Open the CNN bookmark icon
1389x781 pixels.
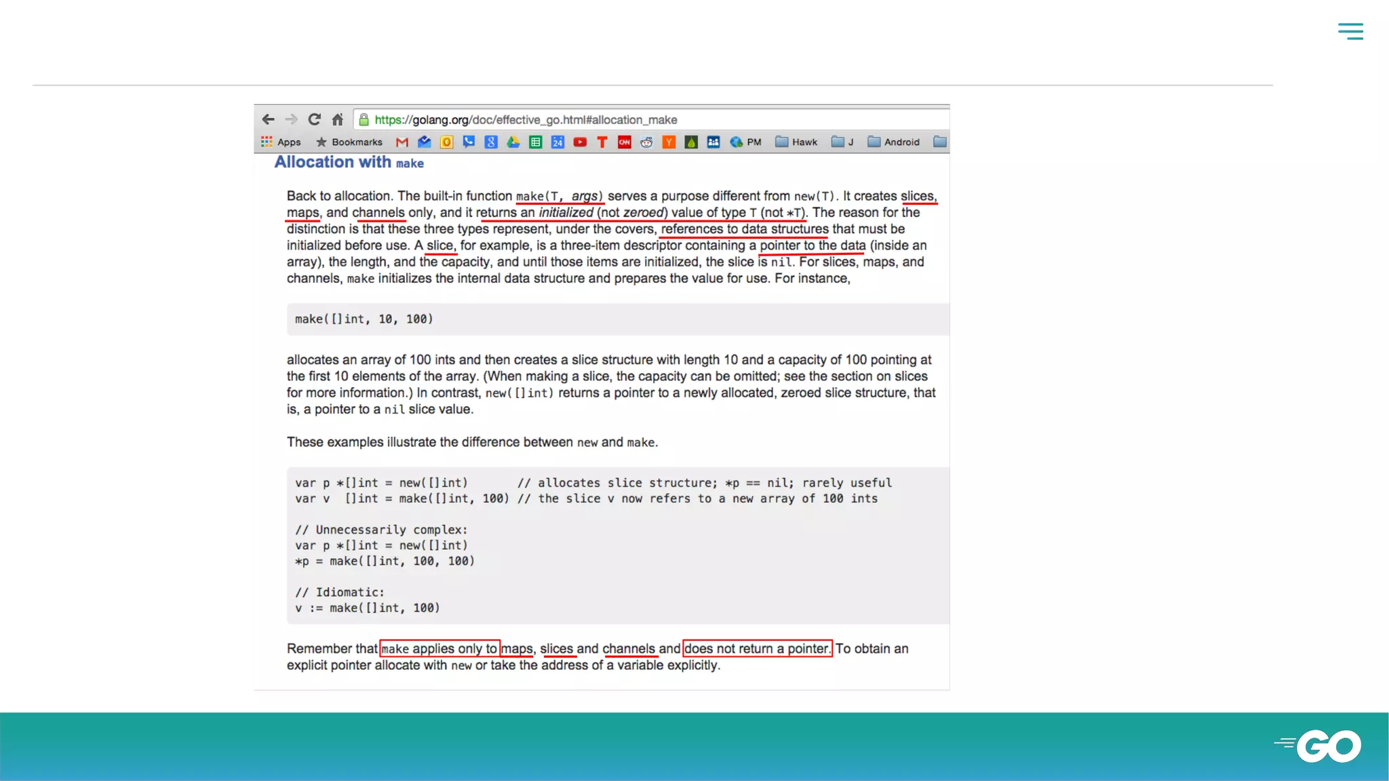624,142
